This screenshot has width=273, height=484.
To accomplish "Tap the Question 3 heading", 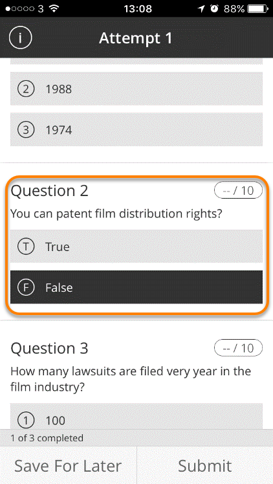I will 49,348.
